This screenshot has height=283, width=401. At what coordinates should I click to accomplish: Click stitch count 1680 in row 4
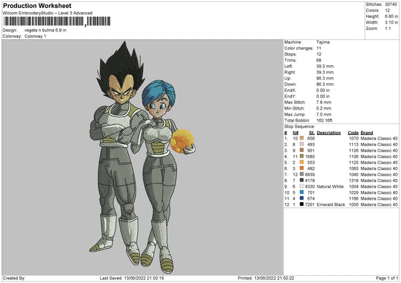[x=309, y=157]
